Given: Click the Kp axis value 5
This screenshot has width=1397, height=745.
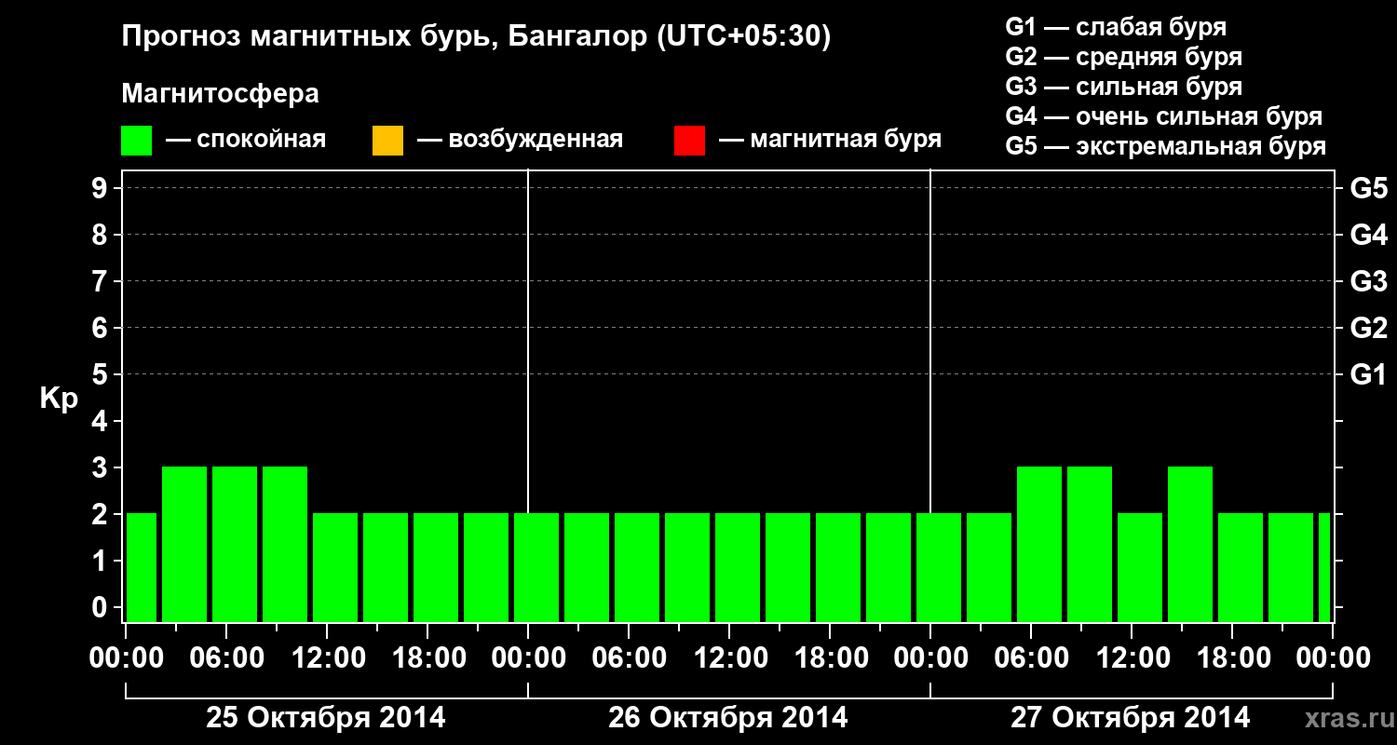Looking at the screenshot, I should 102,374.
